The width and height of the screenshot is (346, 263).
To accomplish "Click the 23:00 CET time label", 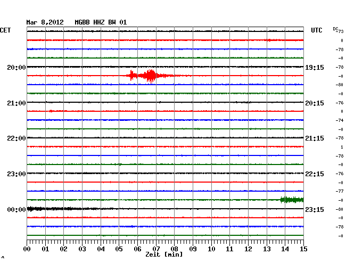I will pos(17,174).
